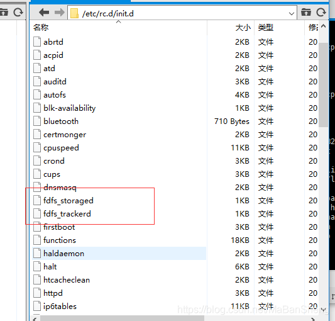The image size is (335, 321).
Task: Click the 文件 type cell of cpuspeed
Action: (x=266, y=148)
